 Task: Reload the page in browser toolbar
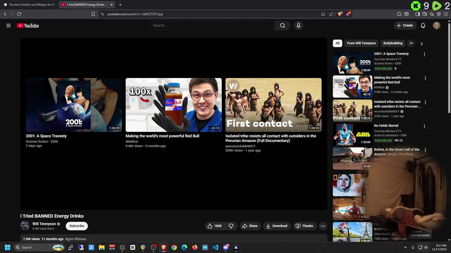click(19, 14)
